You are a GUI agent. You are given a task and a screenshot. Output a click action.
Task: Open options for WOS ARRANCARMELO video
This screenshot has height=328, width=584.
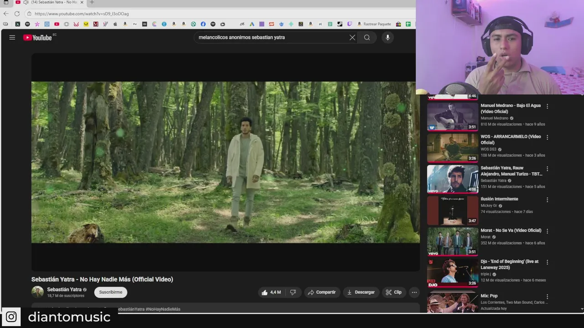(x=547, y=137)
